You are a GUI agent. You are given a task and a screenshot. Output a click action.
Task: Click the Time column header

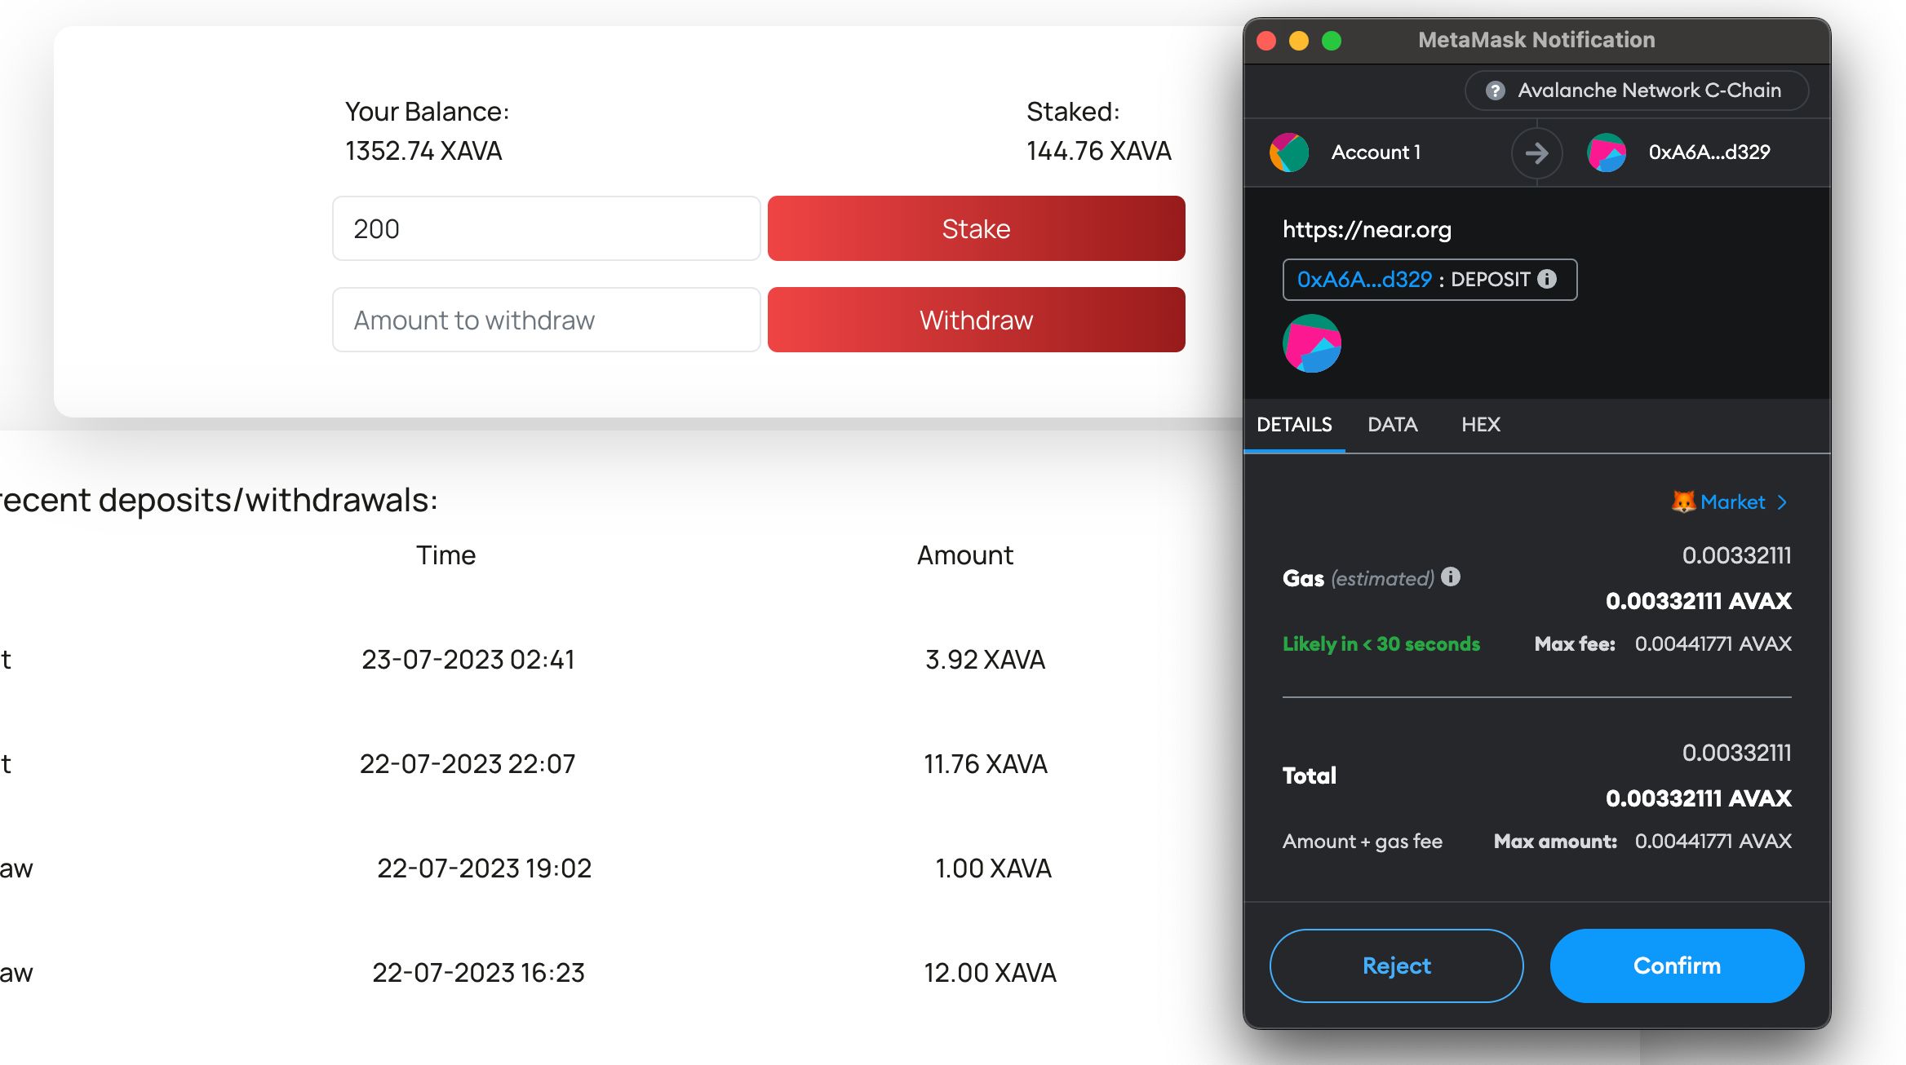tap(445, 555)
